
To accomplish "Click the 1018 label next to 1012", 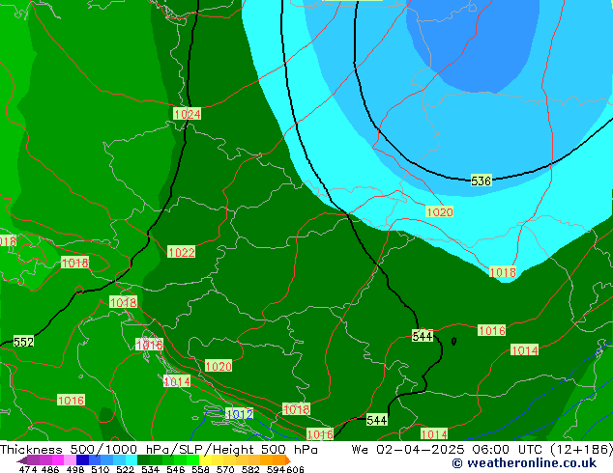I will pyautogui.click(x=296, y=409).
